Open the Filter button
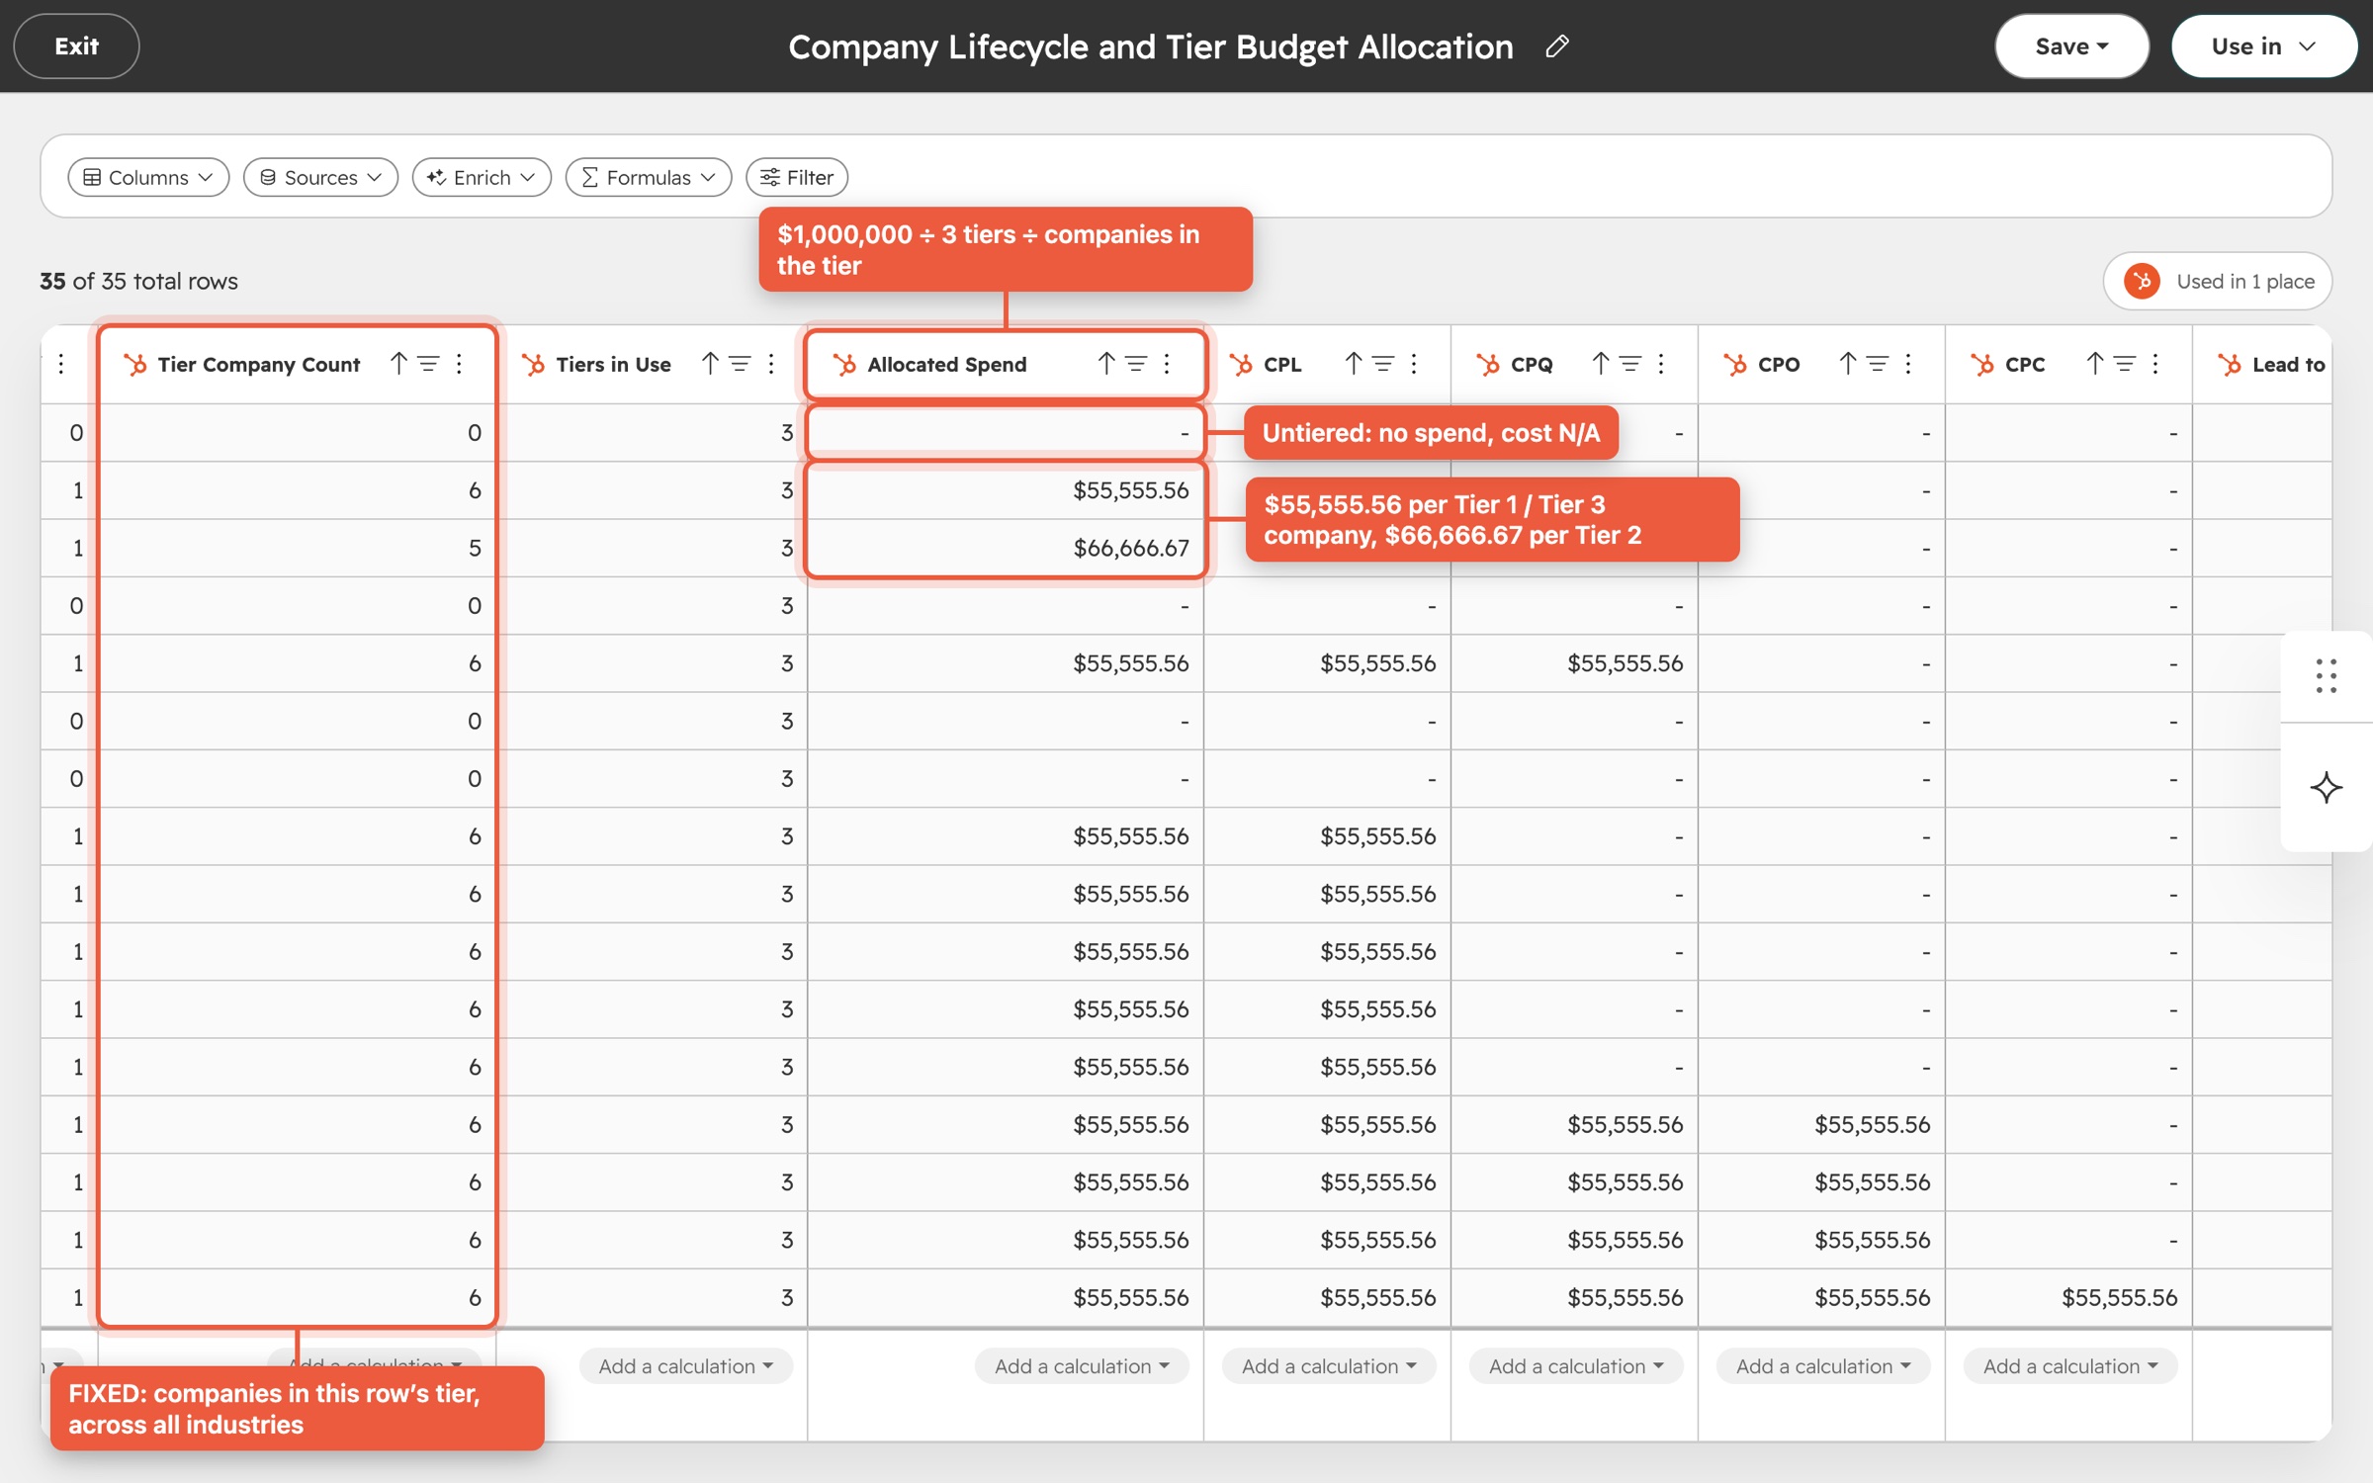 pyautogui.click(x=797, y=177)
